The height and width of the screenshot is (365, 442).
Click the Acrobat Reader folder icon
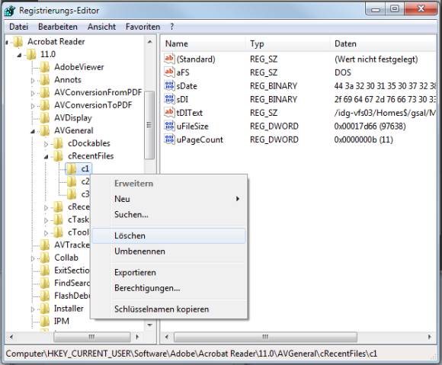click(x=18, y=42)
